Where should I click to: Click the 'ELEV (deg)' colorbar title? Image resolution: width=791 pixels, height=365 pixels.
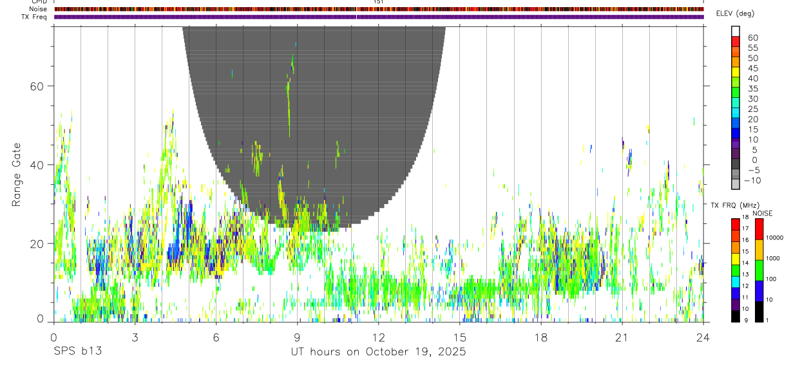tap(735, 14)
